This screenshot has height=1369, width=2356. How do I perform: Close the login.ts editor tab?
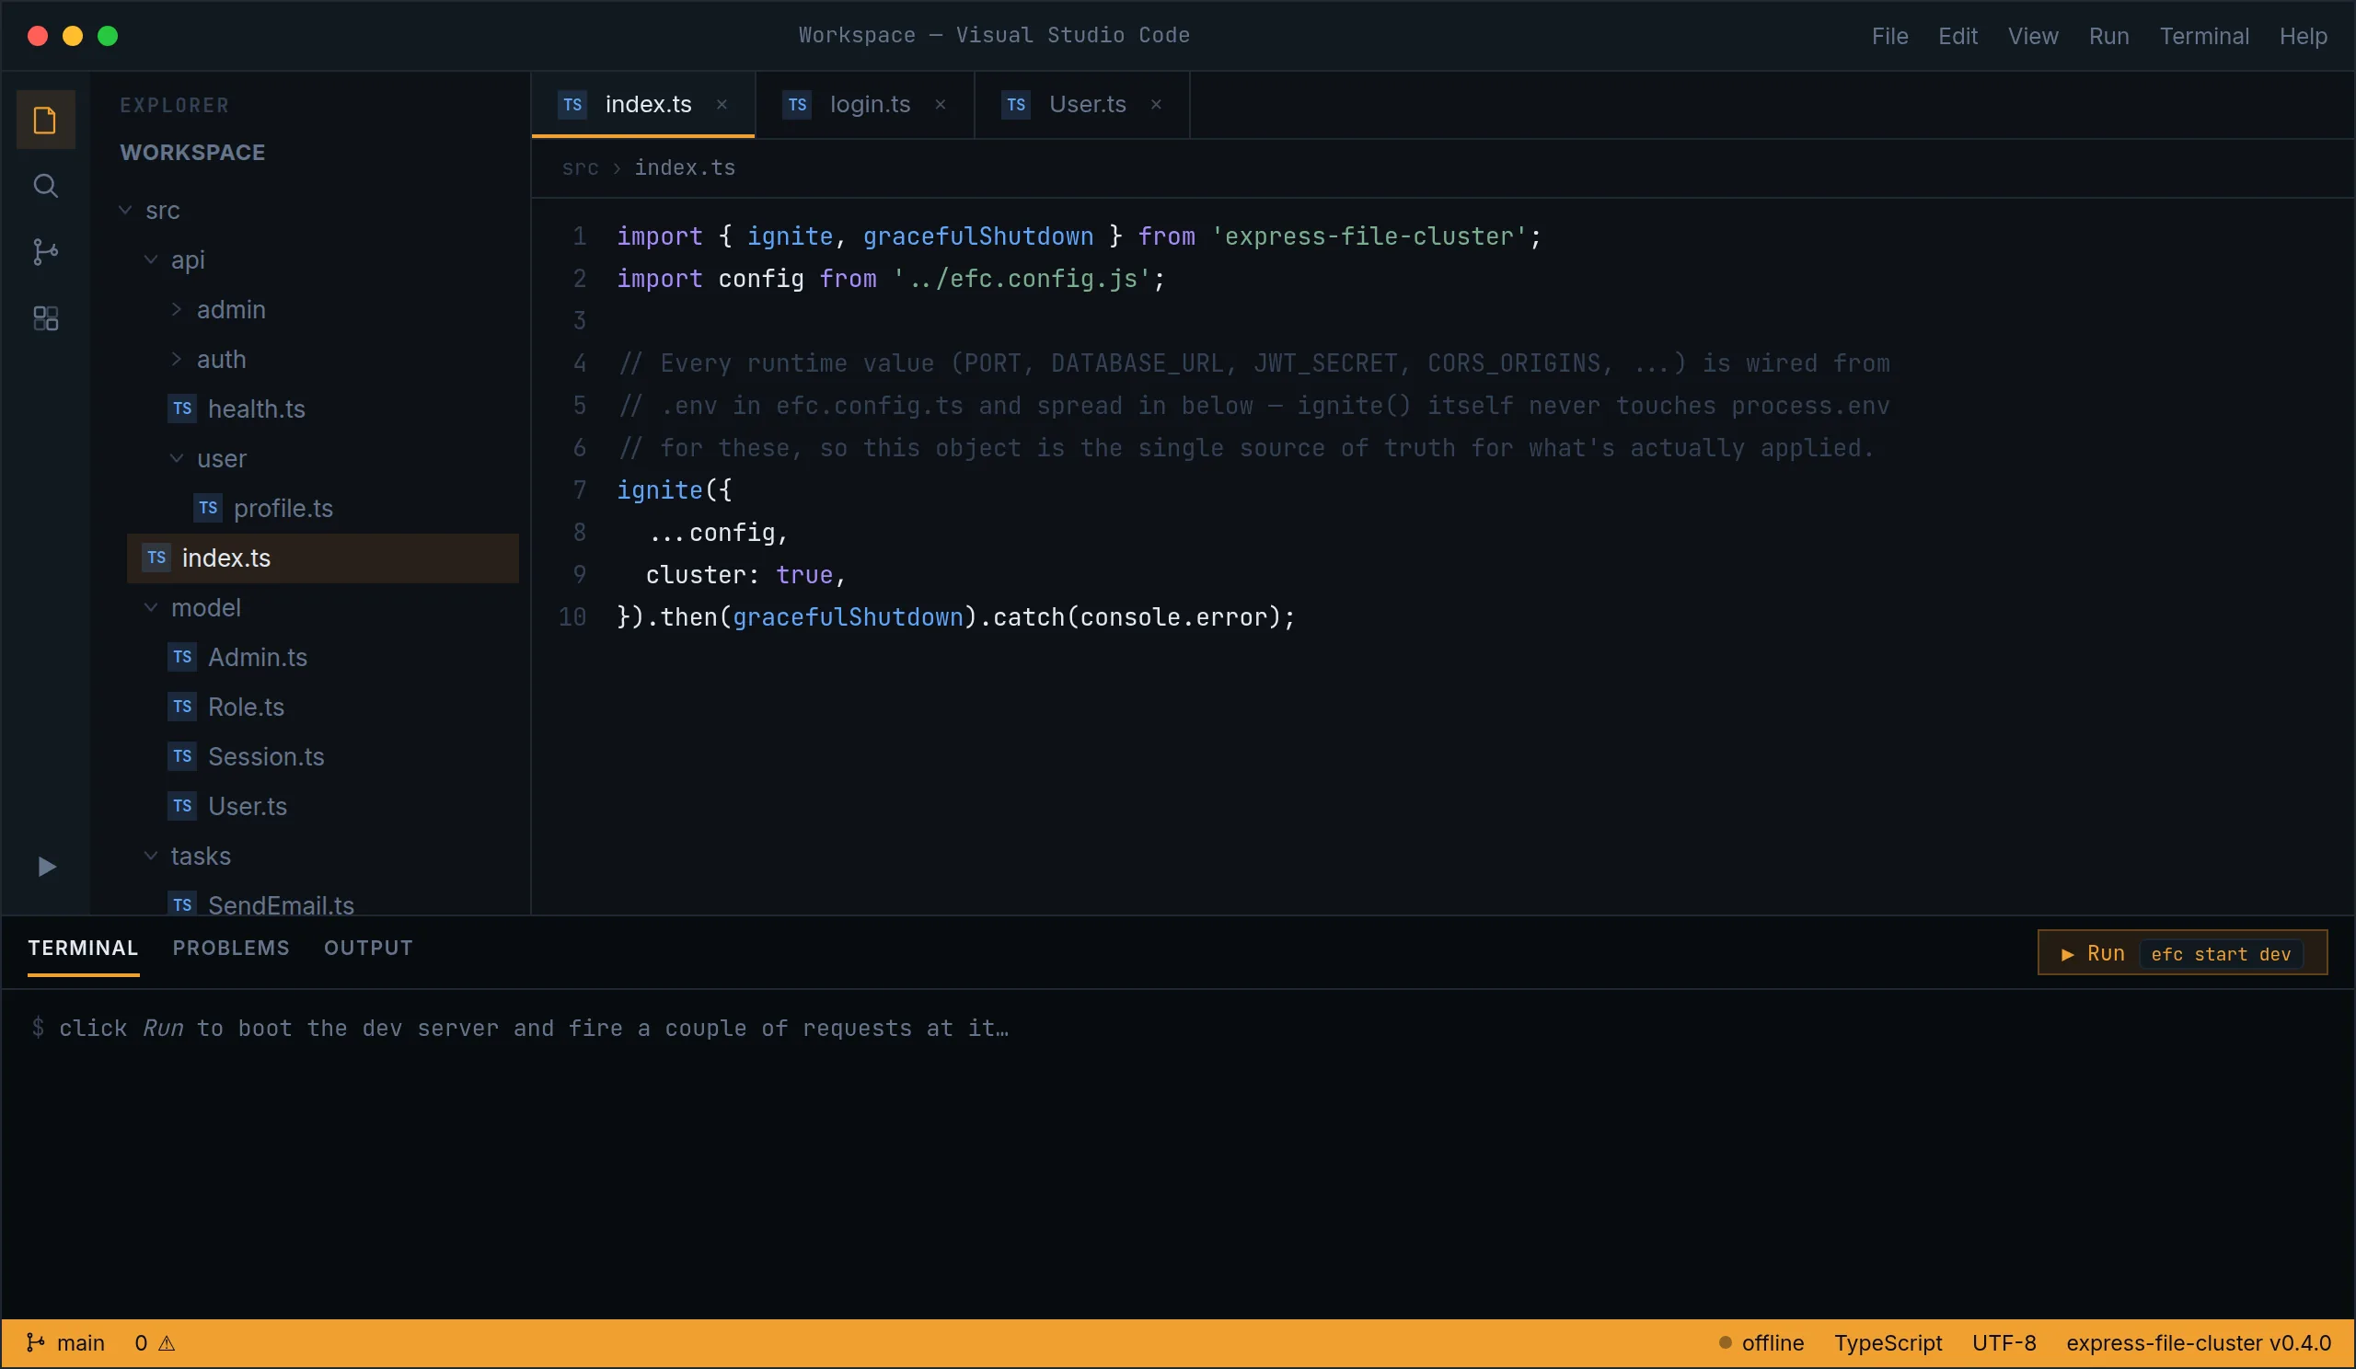(941, 105)
